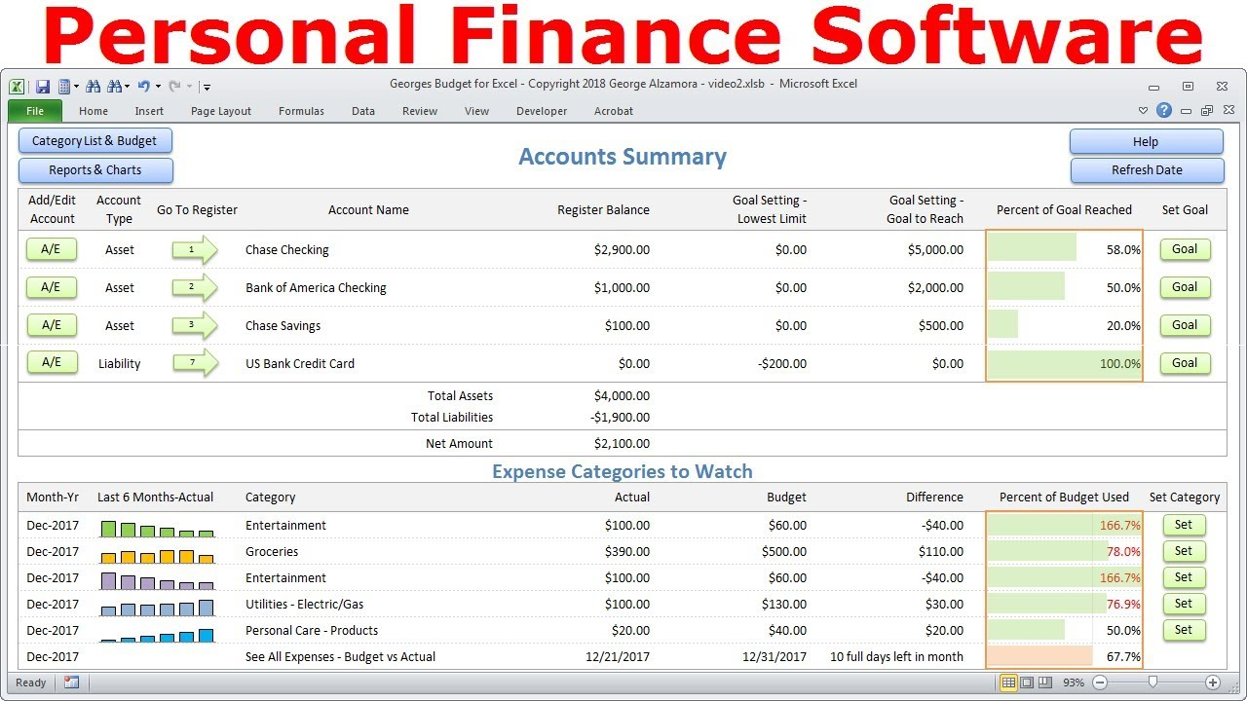Switch to the Formulas ribbon tab
The width and height of the screenshot is (1247, 701).
[x=300, y=111]
